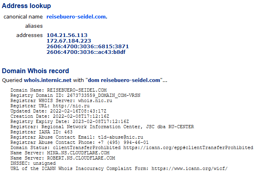
Task: Click the ROBERT.NS.CLOUDFLARE.COM name server text
Action: coord(81,158)
